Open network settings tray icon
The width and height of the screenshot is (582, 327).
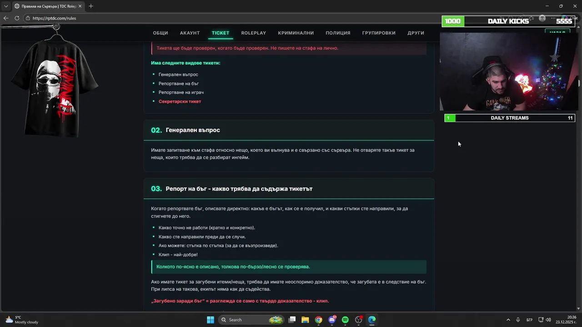tap(541, 320)
